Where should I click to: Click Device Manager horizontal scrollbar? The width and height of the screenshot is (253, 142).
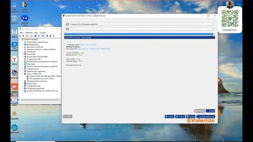(40, 100)
